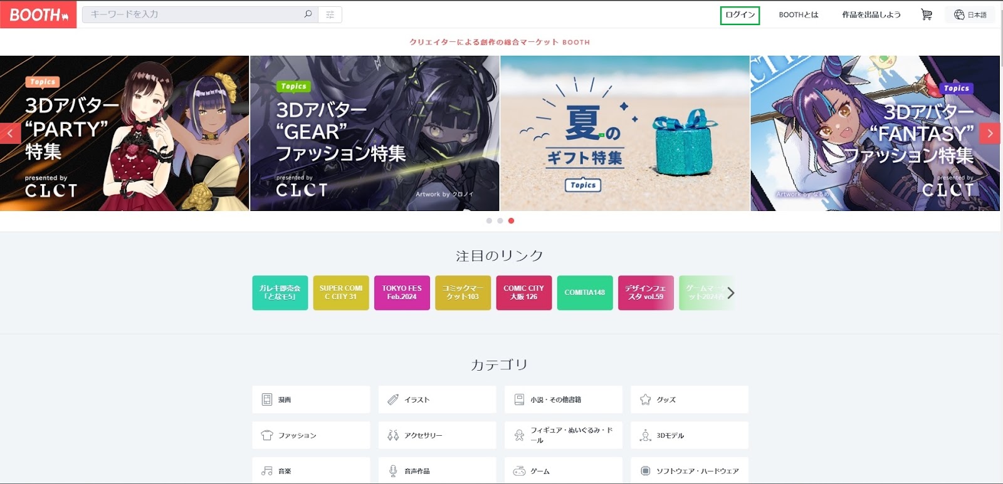Show next banner with right arrow

point(990,133)
